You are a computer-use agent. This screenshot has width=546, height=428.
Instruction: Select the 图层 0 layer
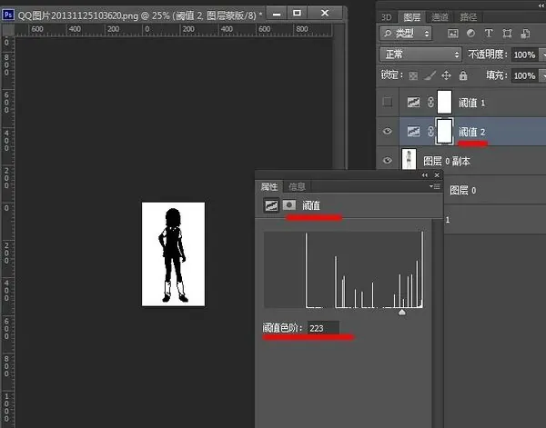click(494, 190)
